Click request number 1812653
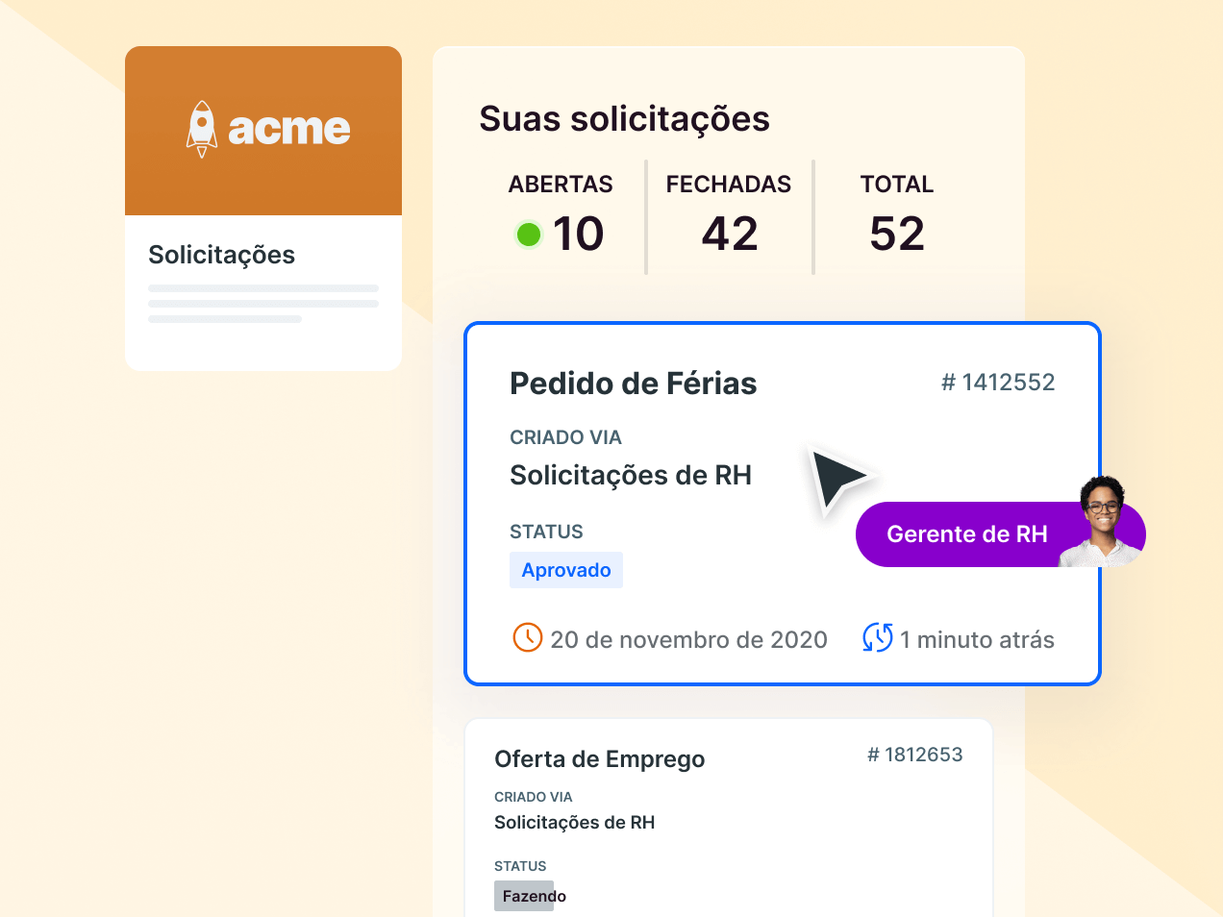 point(914,755)
